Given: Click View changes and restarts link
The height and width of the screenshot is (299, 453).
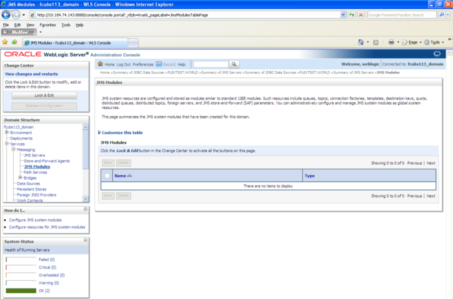Looking at the screenshot, I should pyautogui.click(x=31, y=74).
